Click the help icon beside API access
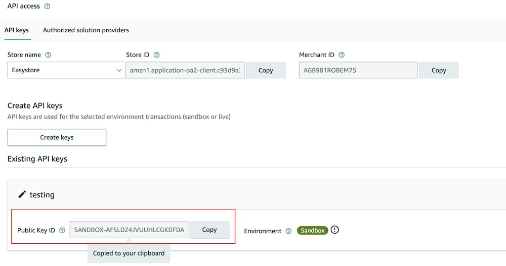The width and height of the screenshot is (506, 266). (48, 7)
